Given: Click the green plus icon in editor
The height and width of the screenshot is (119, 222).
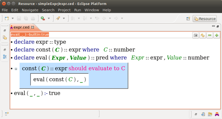Looking at the screenshot, I should (x=217, y=36).
